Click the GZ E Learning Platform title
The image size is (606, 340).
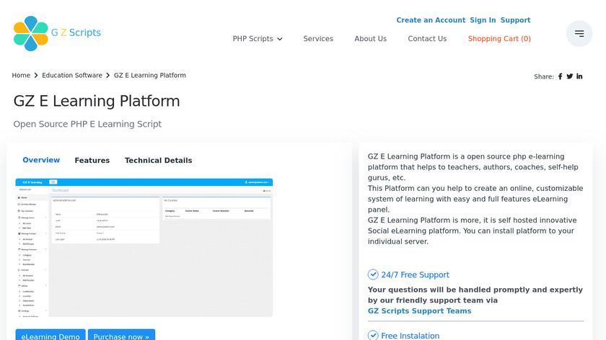(x=97, y=101)
